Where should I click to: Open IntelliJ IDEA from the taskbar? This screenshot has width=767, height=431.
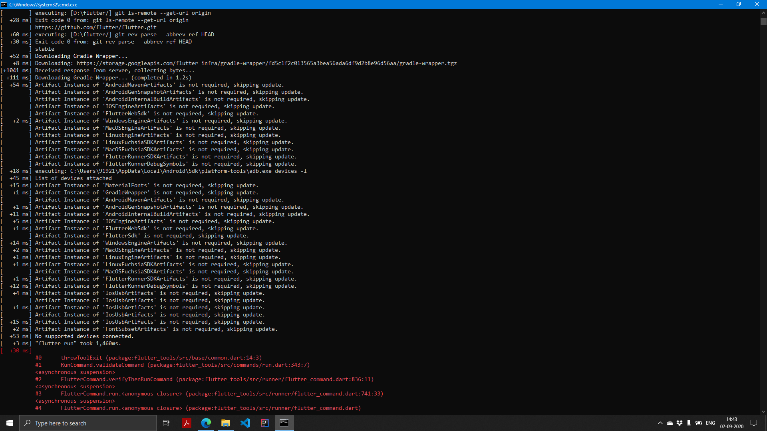click(265, 423)
